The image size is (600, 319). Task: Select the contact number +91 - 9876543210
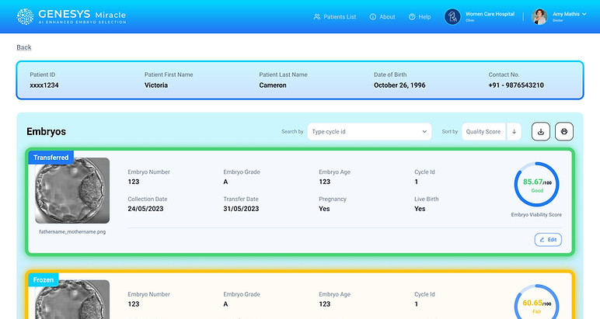coord(516,85)
